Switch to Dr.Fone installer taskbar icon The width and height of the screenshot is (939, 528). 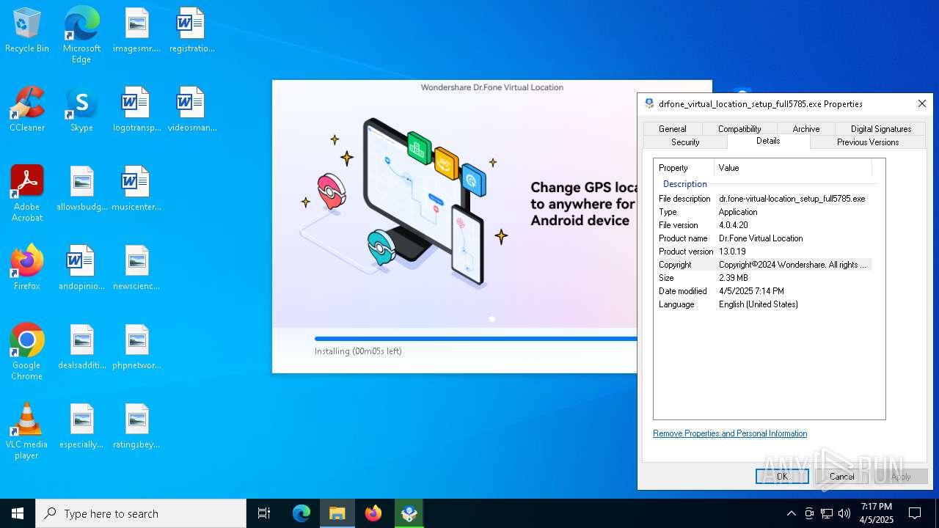click(409, 513)
